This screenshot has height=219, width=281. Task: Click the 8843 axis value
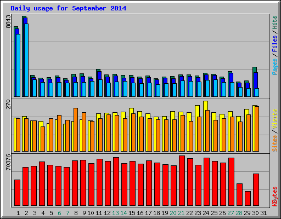(8, 21)
